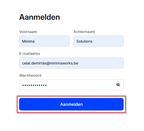Viewport: 144px width, 131px height.
Task: Click the Wachtwoord label text
Action: coord(30,75)
